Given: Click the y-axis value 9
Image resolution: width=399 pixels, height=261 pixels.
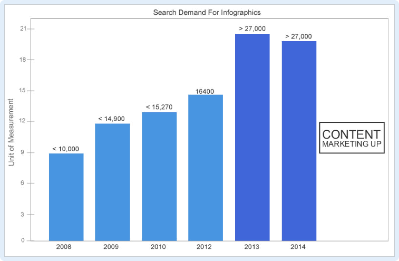Looking at the screenshot, I should [22, 153].
